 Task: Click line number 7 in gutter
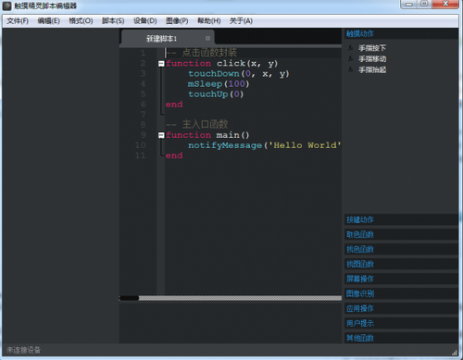(x=143, y=115)
